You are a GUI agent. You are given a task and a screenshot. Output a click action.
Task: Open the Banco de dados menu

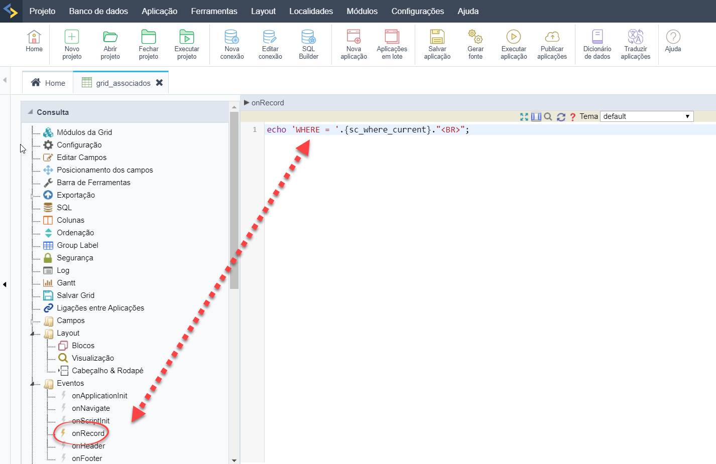pos(98,11)
